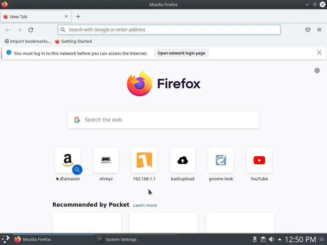Reload the current page

[x=31, y=30]
